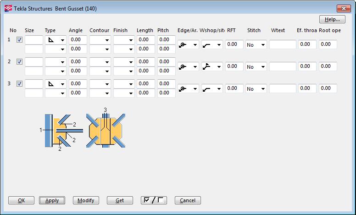Click row 1 upper Angle field
This screenshot has height=215, width=356.
click(78, 40)
